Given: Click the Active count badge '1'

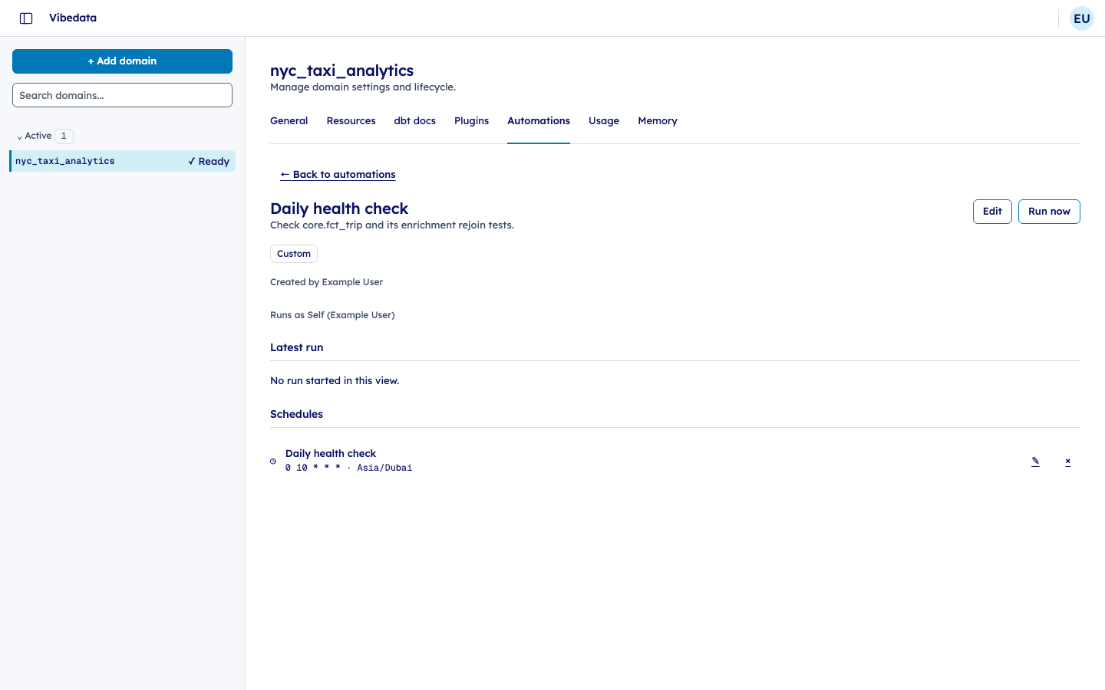Looking at the screenshot, I should [64, 136].
